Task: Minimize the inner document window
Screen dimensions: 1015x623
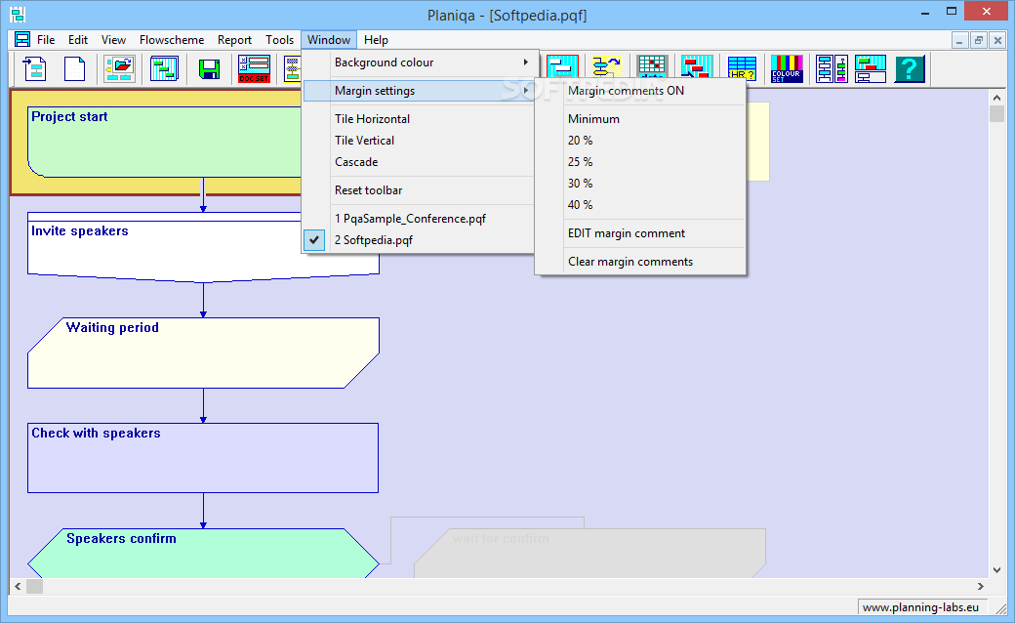Action: (x=960, y=40)
